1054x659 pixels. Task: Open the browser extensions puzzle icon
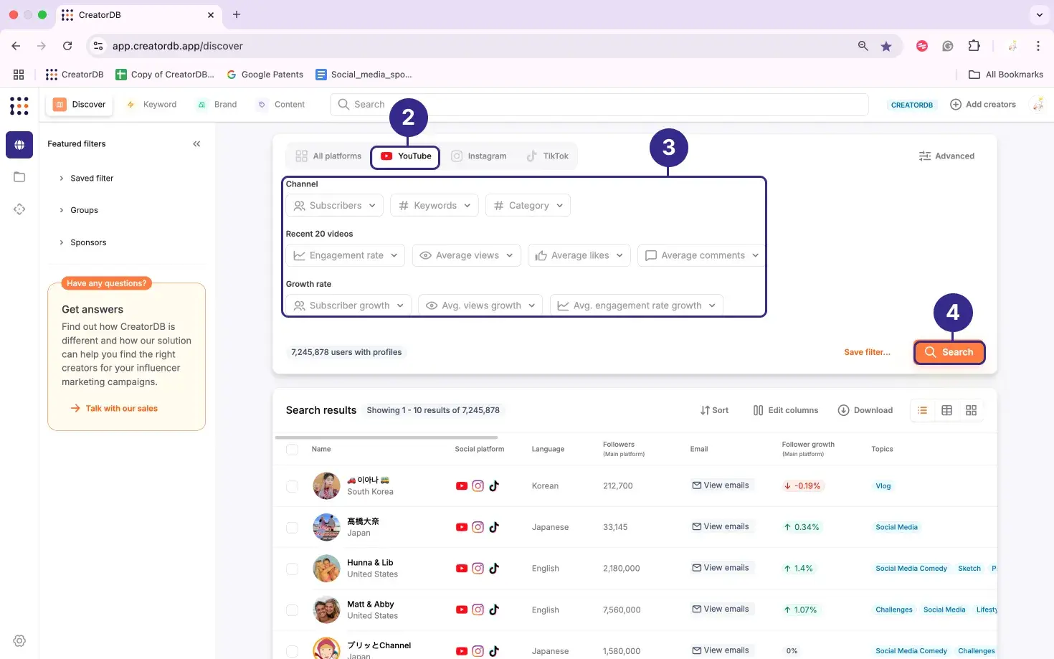pyautogui.click(x=974, y=46)
